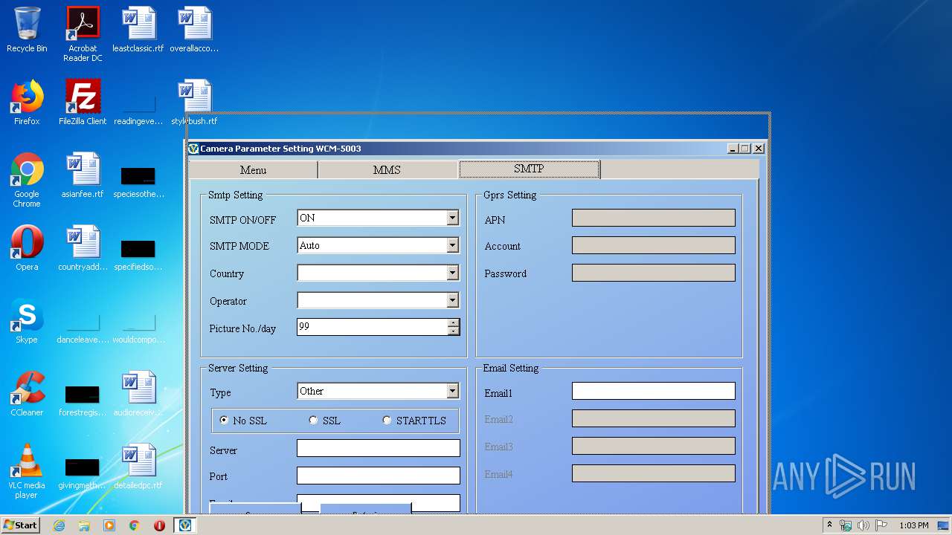Click the disabled Email2 field

(x=654, y=418)
